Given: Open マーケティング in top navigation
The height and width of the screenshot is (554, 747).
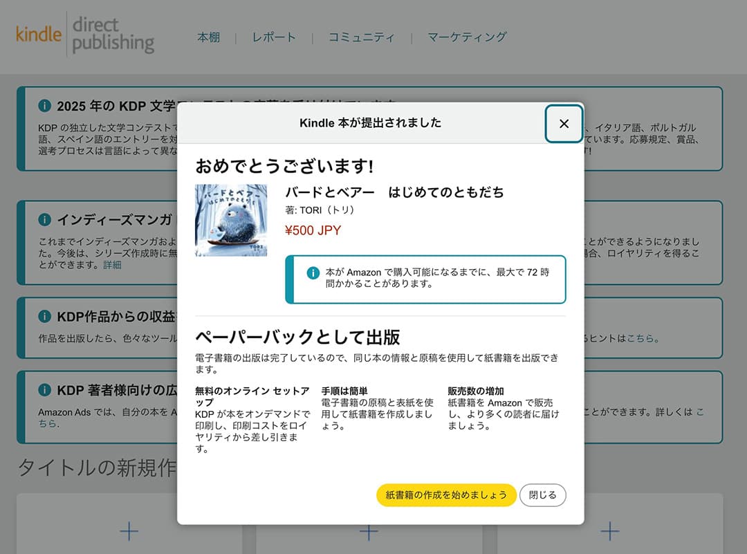Looking at the screenshot, I should pyautogui.click(x=467, y=37).
